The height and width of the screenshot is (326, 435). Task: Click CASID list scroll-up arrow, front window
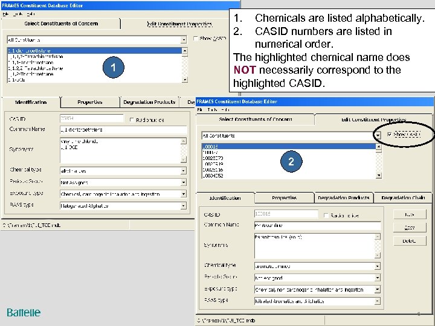(x=379, y=146)
